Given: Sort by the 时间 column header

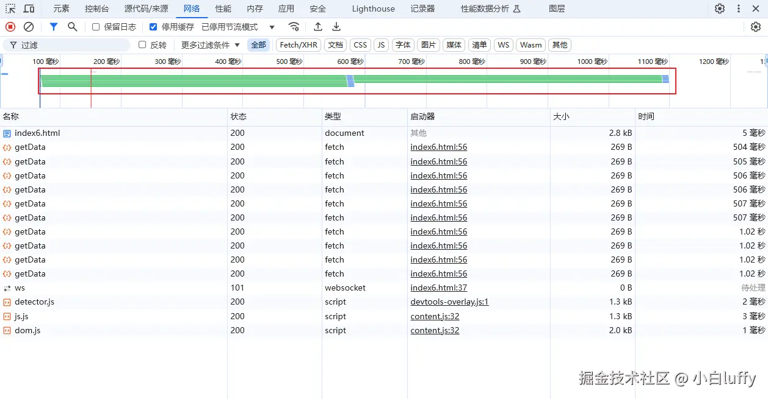Looking at the screenshot, I should pos(701,116).
